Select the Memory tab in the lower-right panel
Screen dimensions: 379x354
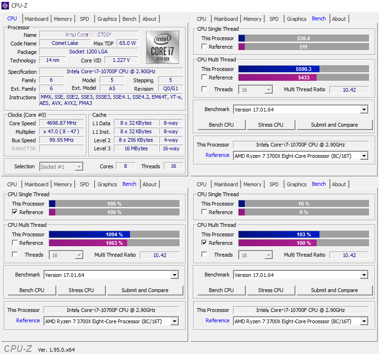(252, 184)
